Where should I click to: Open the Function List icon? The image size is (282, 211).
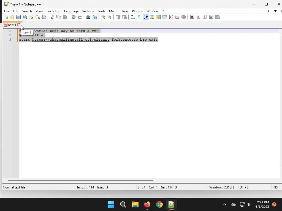(x=171, y=17)
